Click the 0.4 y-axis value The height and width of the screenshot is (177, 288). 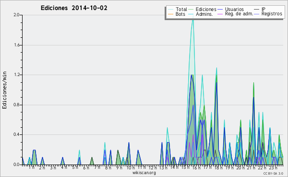click(x=16, y=134)
